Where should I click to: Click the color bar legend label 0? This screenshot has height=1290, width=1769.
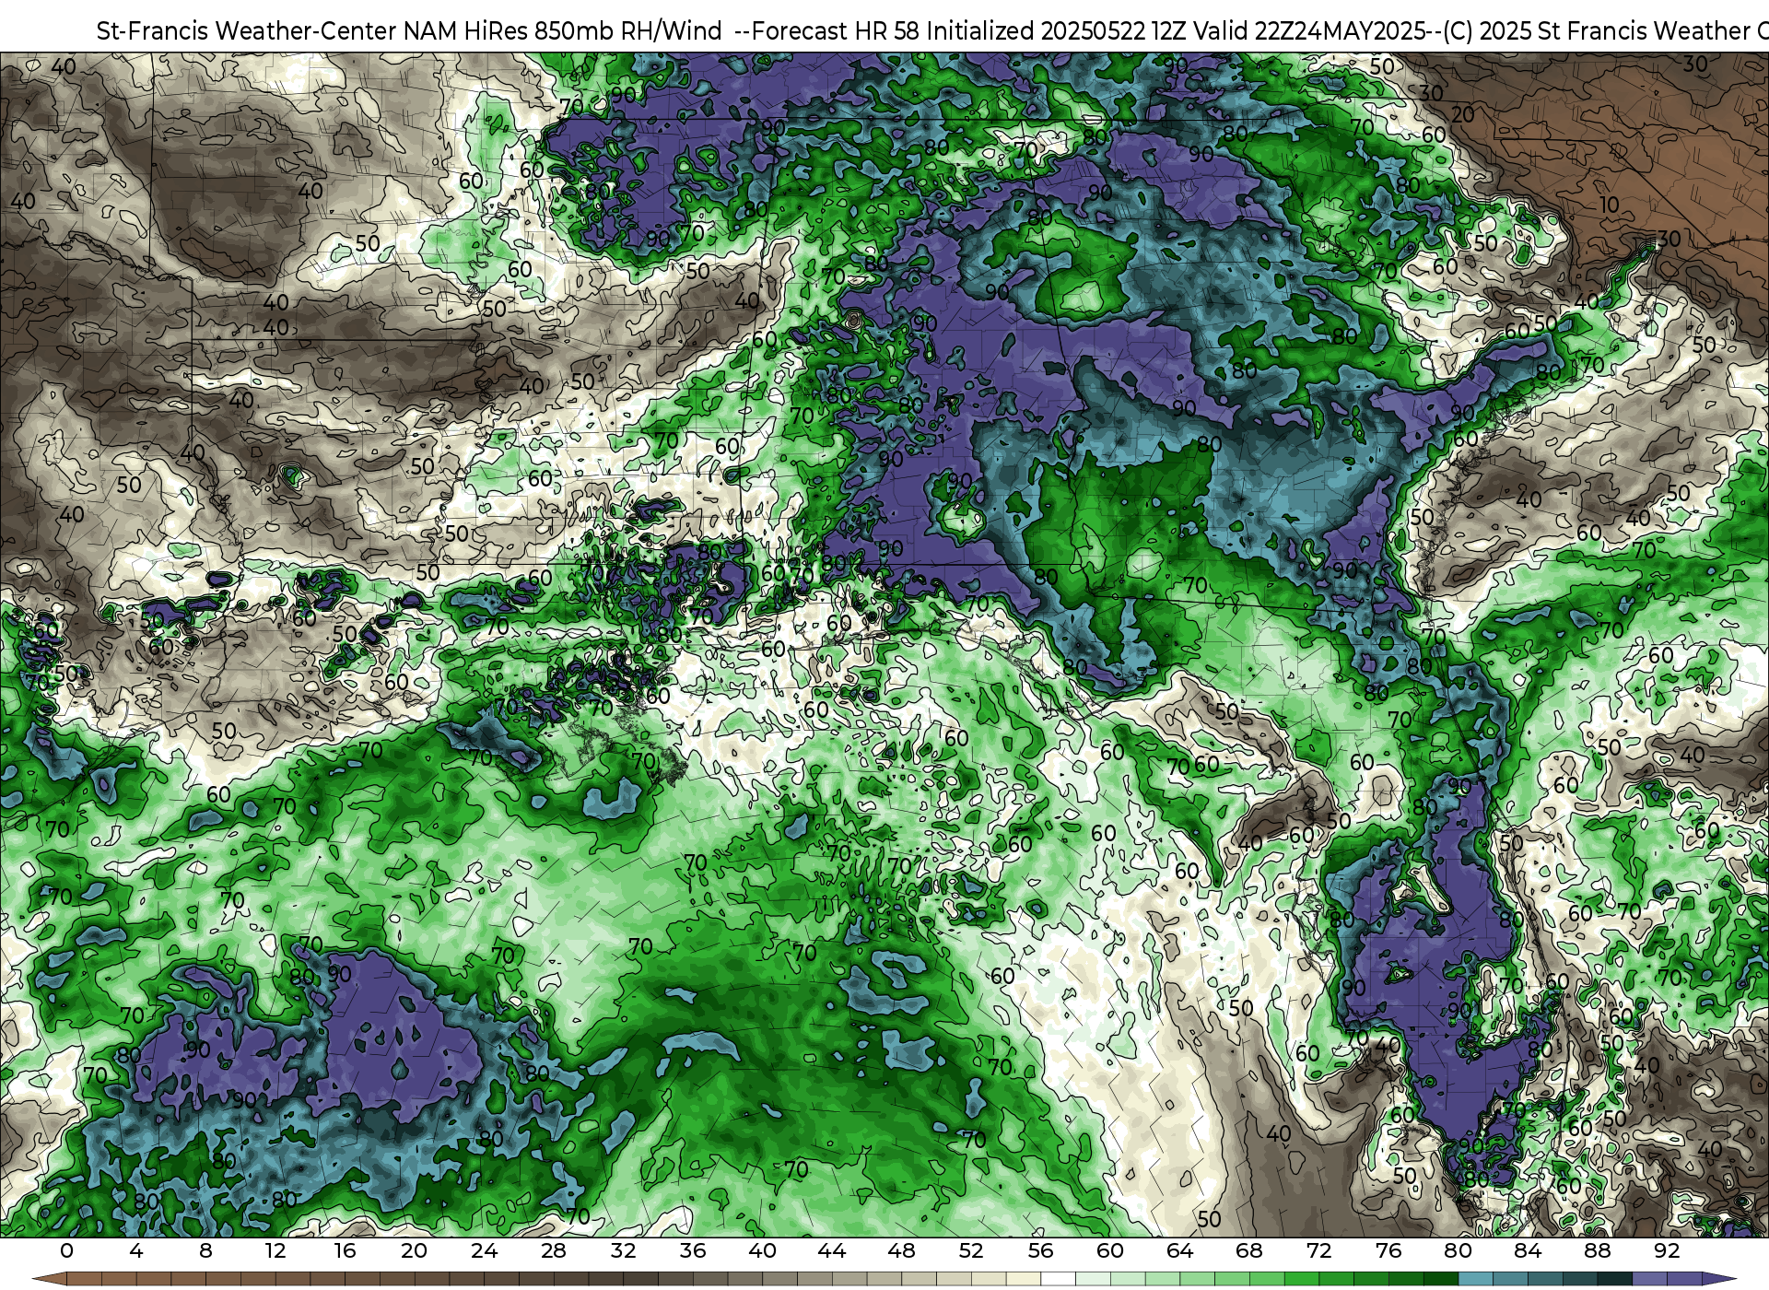point(66,1250)
